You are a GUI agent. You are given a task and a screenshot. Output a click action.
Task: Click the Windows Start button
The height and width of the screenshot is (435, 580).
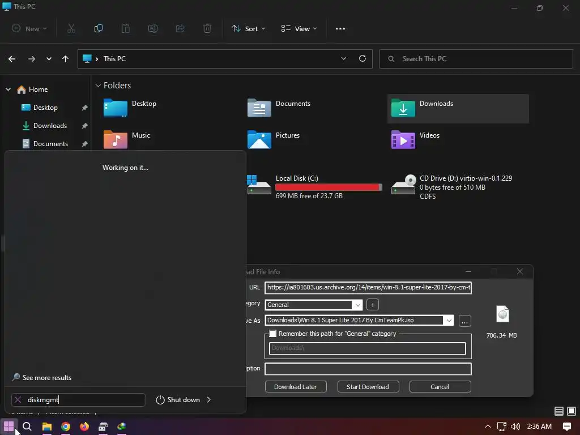[9, 427]
